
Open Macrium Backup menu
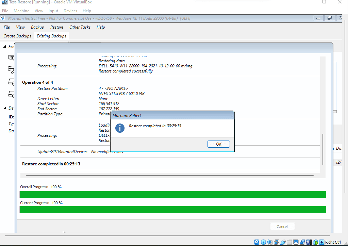click(x=37, y=27)
